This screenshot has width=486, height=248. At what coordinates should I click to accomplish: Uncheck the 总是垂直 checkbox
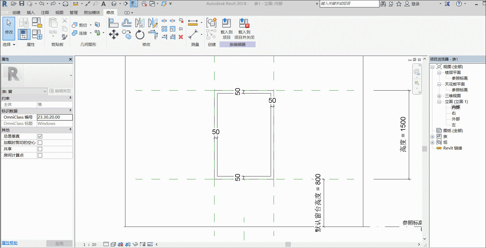pos(40,136)
